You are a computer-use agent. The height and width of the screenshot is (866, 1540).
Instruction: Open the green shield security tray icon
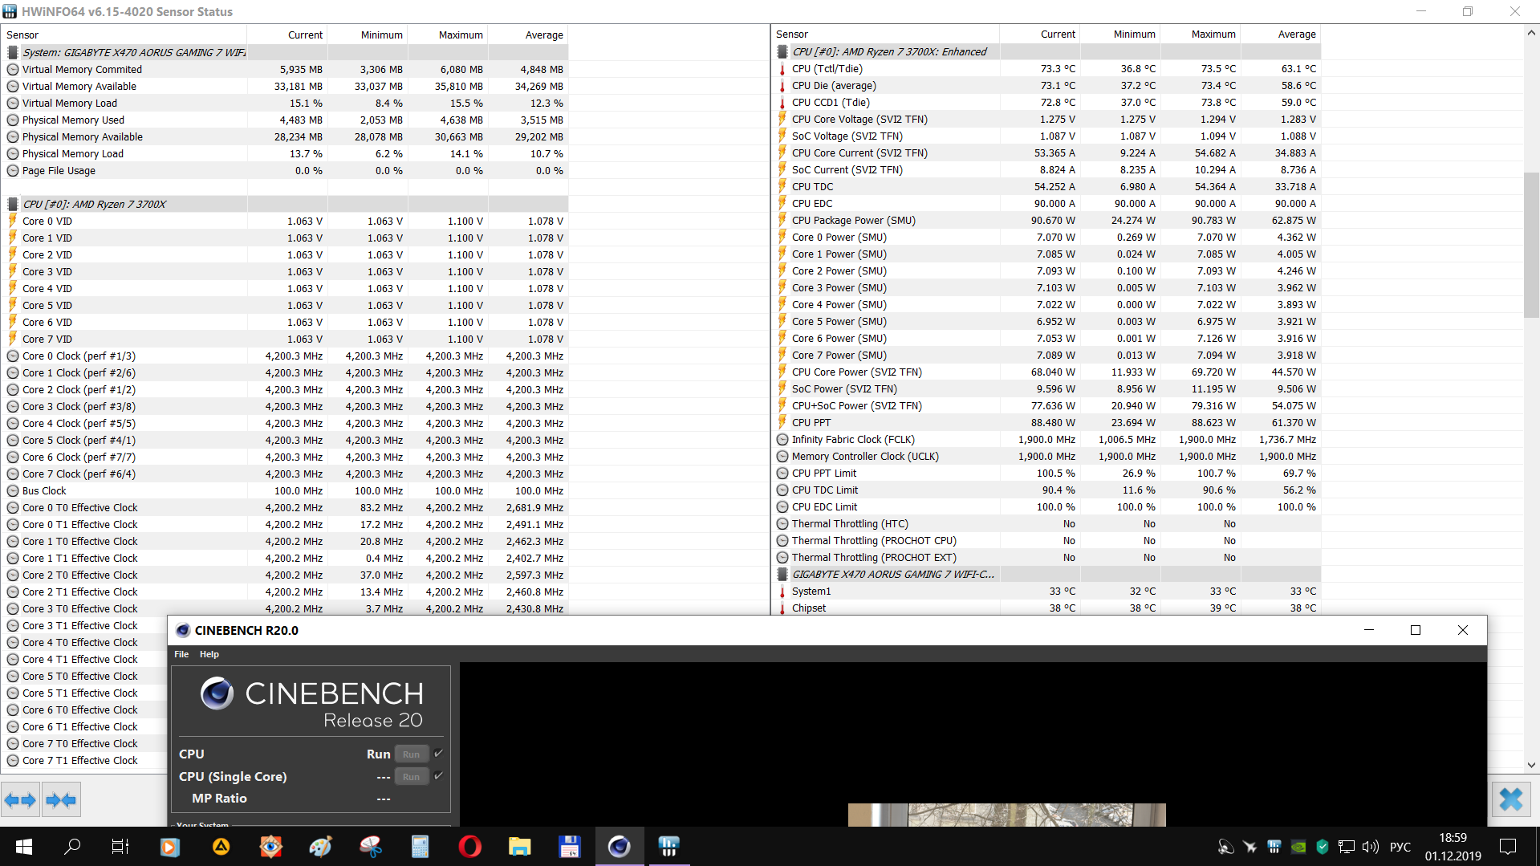(x=1323, y=847)
